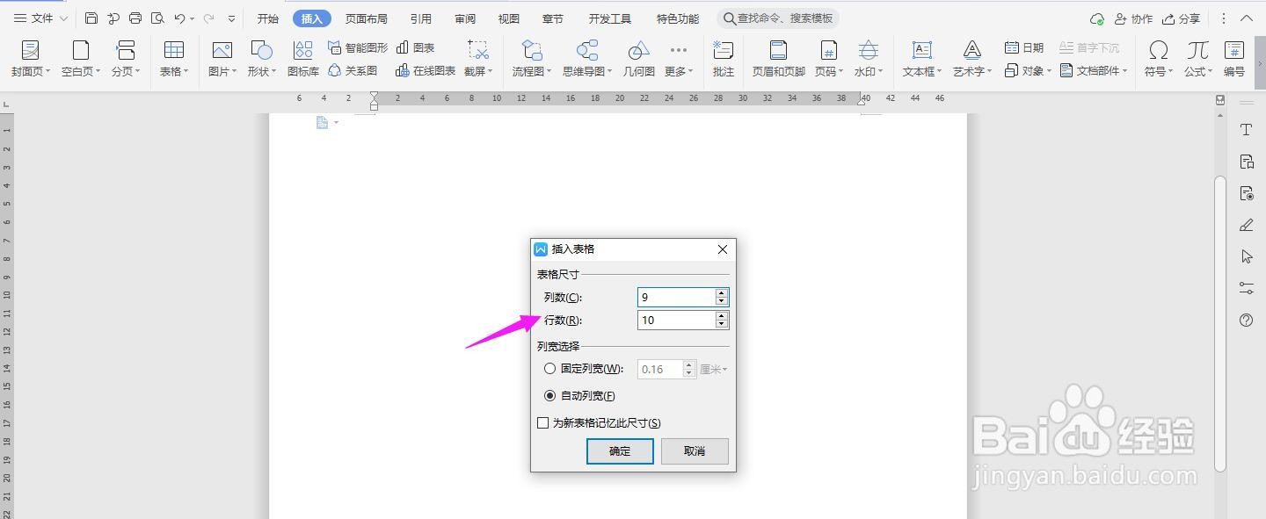Open the icon library (图标库)

pos(303,59)
